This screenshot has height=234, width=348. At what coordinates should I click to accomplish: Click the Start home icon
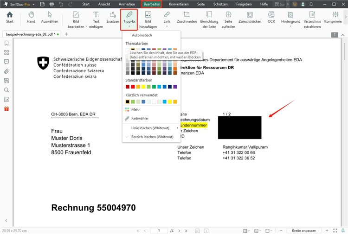pyautogui.click(x=10, y=18)
